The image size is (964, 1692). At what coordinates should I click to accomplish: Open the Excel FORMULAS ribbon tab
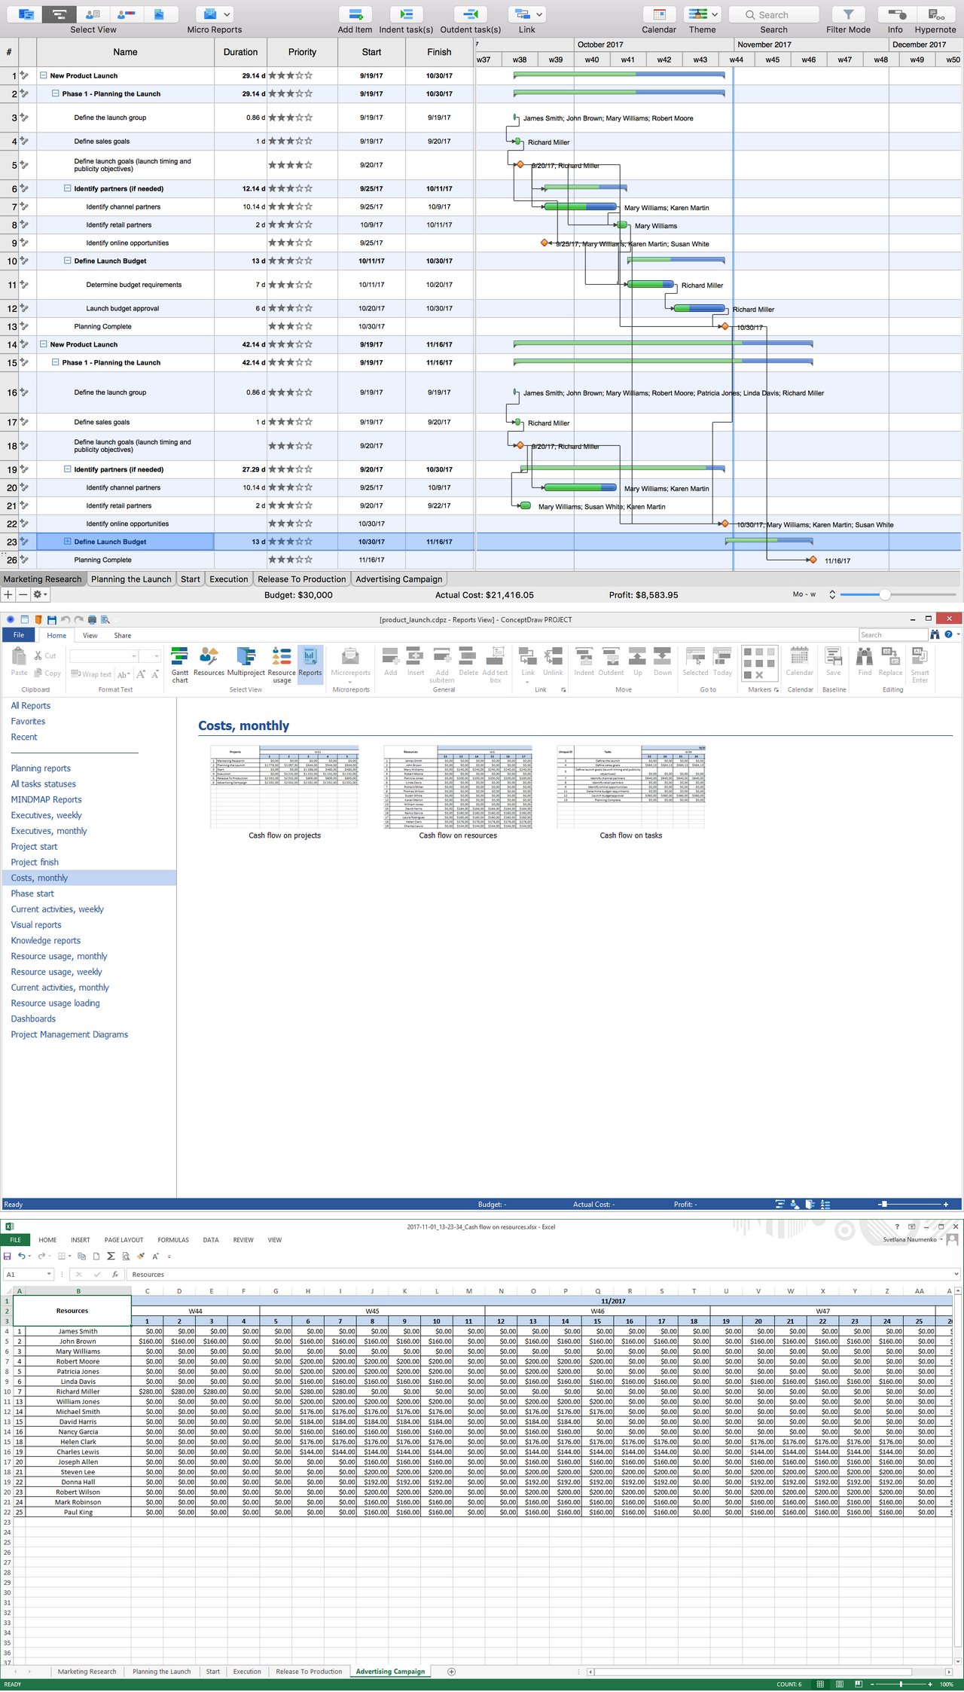(x=173, y=1240)
